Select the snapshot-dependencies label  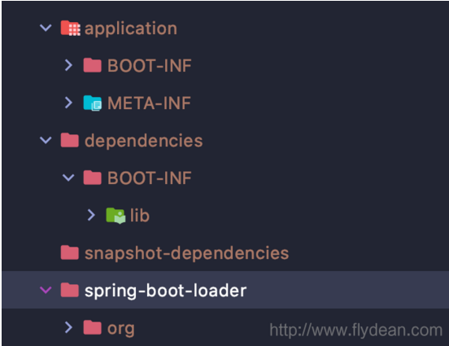(x=187, y=253)
